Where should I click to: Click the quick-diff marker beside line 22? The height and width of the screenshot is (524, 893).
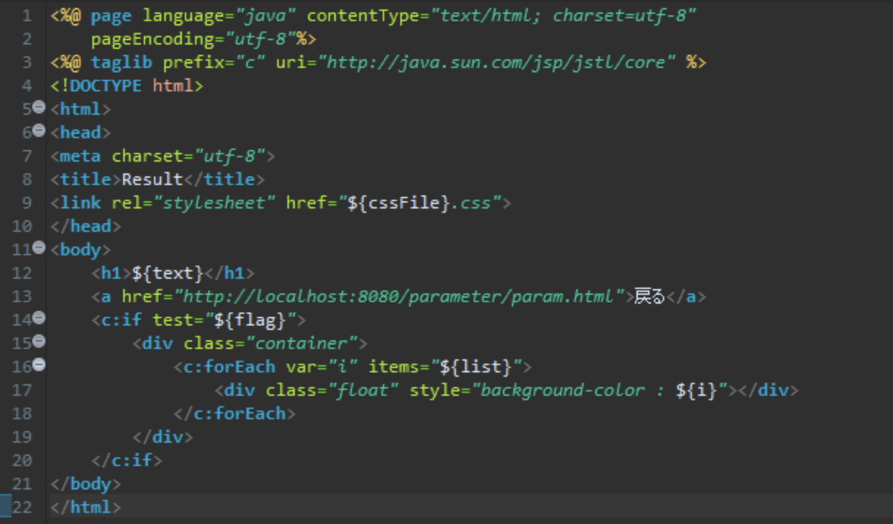(x=5, y=506)
